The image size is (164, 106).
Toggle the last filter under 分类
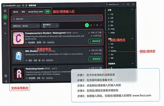click(x=111, y=33)
